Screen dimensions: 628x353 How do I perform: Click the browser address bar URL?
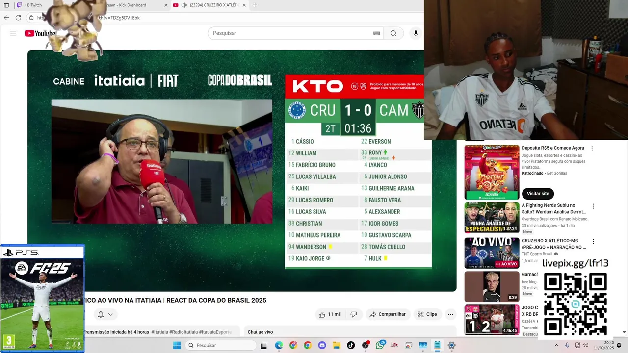coord(120,18)
